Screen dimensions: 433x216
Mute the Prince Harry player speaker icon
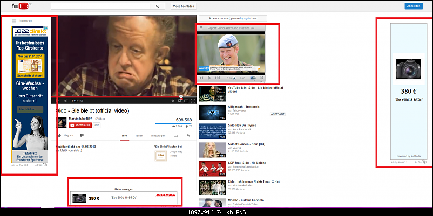point(253,78)
